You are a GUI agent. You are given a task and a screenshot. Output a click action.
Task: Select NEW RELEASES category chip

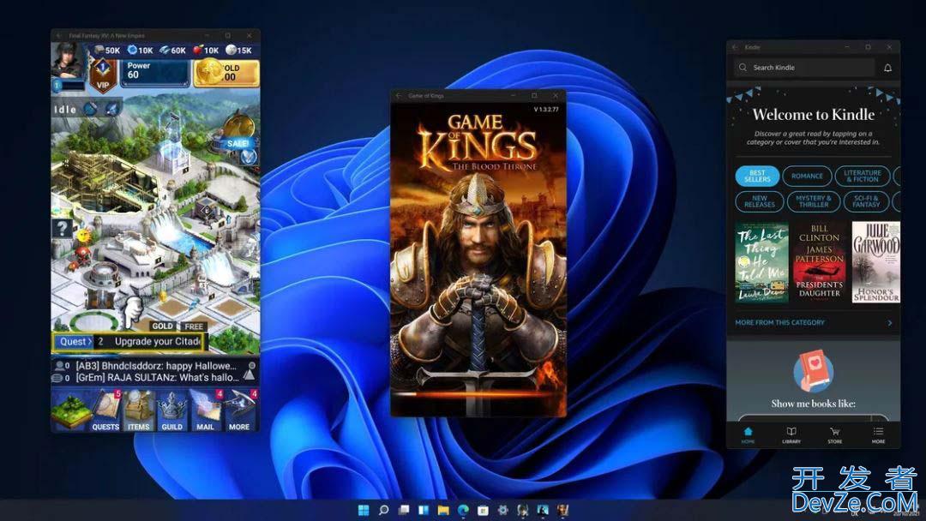coord(760,201)
